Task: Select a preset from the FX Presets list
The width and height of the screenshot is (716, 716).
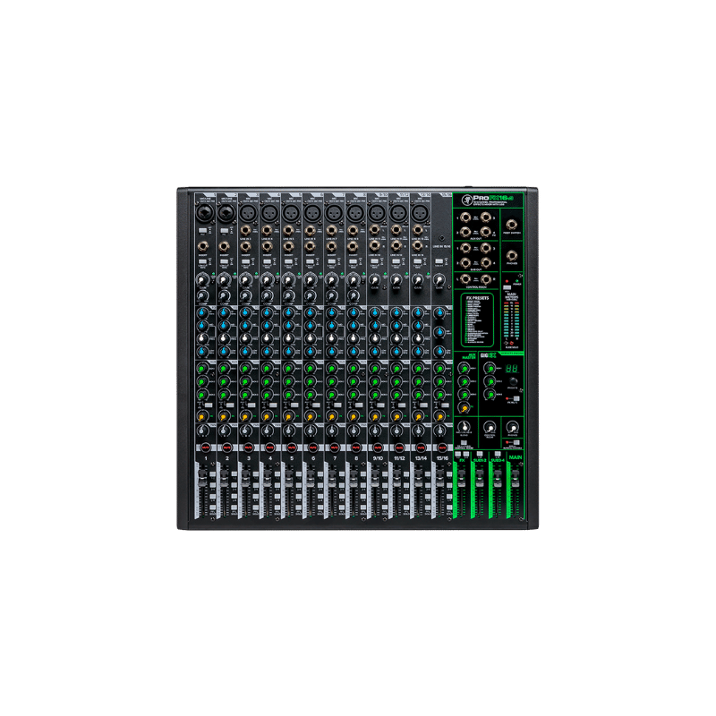Action: point(477,318)
